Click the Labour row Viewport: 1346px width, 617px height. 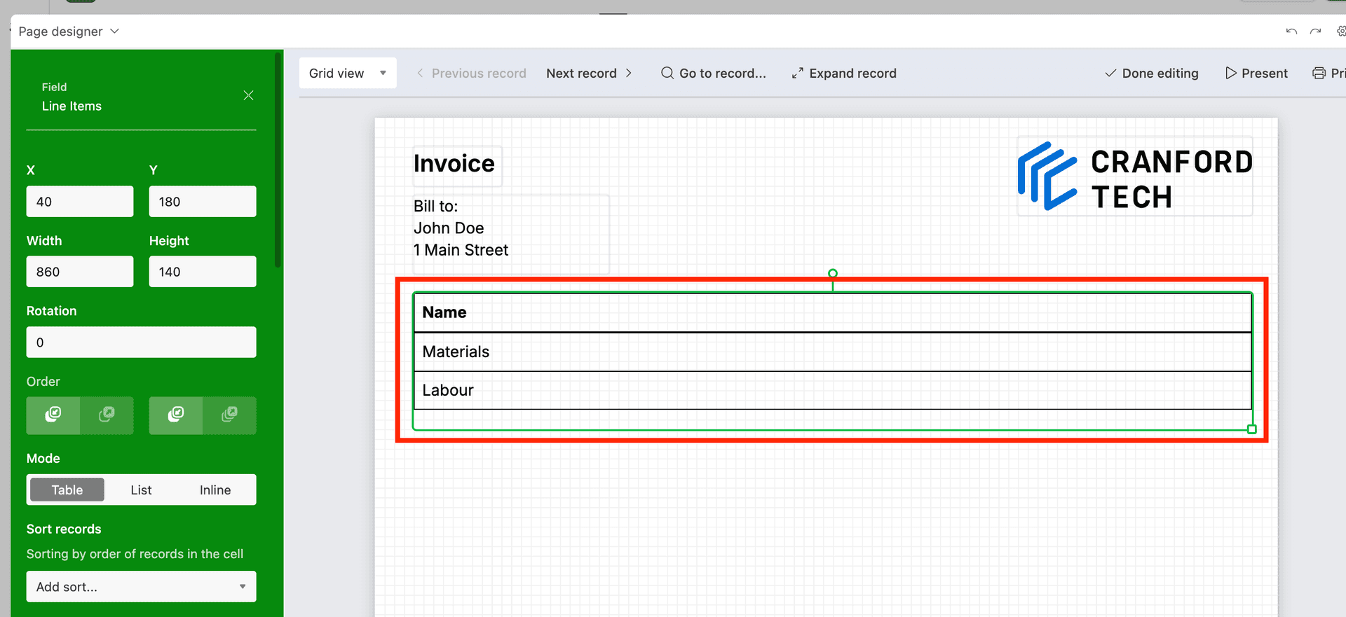[x=833, y=390]
